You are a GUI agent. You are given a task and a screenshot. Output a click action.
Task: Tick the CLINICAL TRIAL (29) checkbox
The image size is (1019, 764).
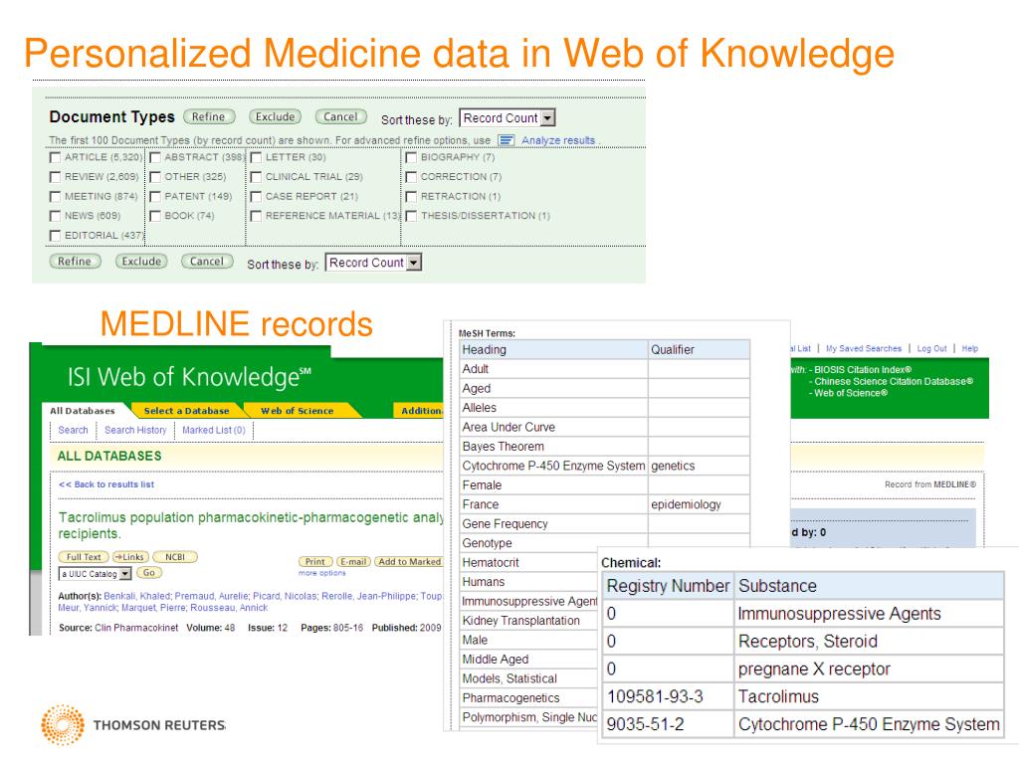256,177
